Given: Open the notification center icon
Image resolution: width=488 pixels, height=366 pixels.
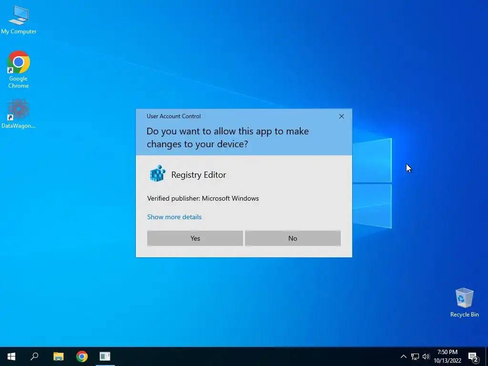Looking at the screenshot, I should click(473, 357).
